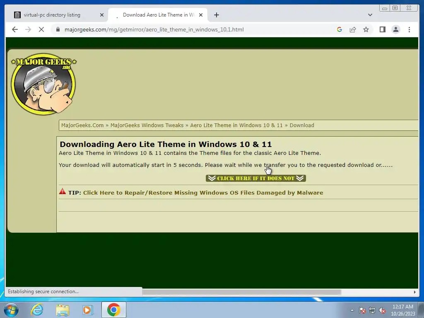Open Windows Explorer from taskbar
This screenshot has width=424, height=318.
coord(63,310)
